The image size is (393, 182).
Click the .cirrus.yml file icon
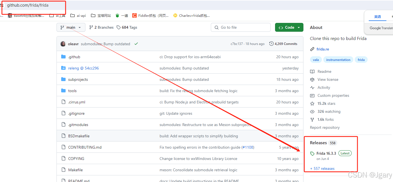pyautogui.click(x=63, y=102)
